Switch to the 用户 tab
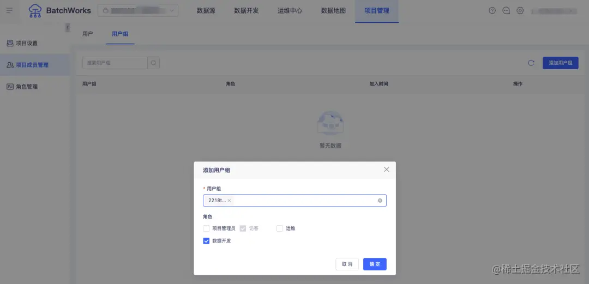Image resolution: width=589 pixels, height=284 pixels. pos(87,34)
